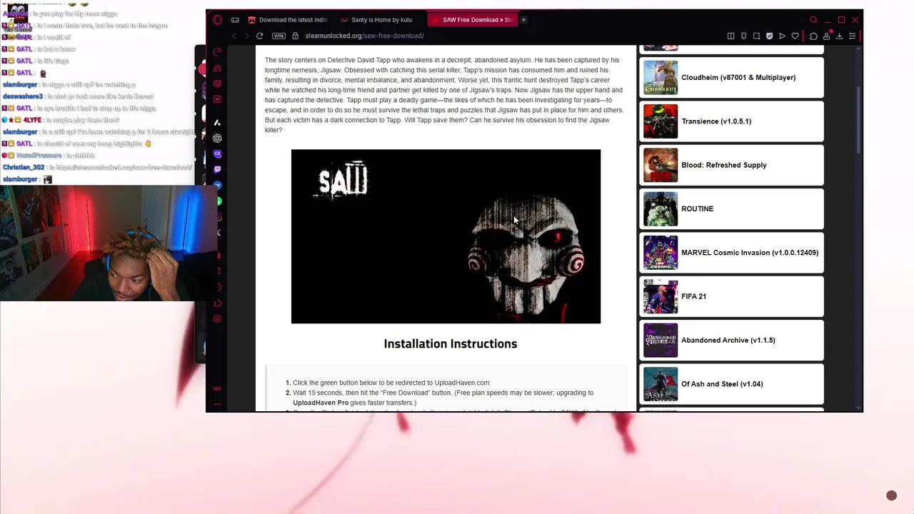Search open tabs magnifier icon
914x514 pixels.
point(813,20)
